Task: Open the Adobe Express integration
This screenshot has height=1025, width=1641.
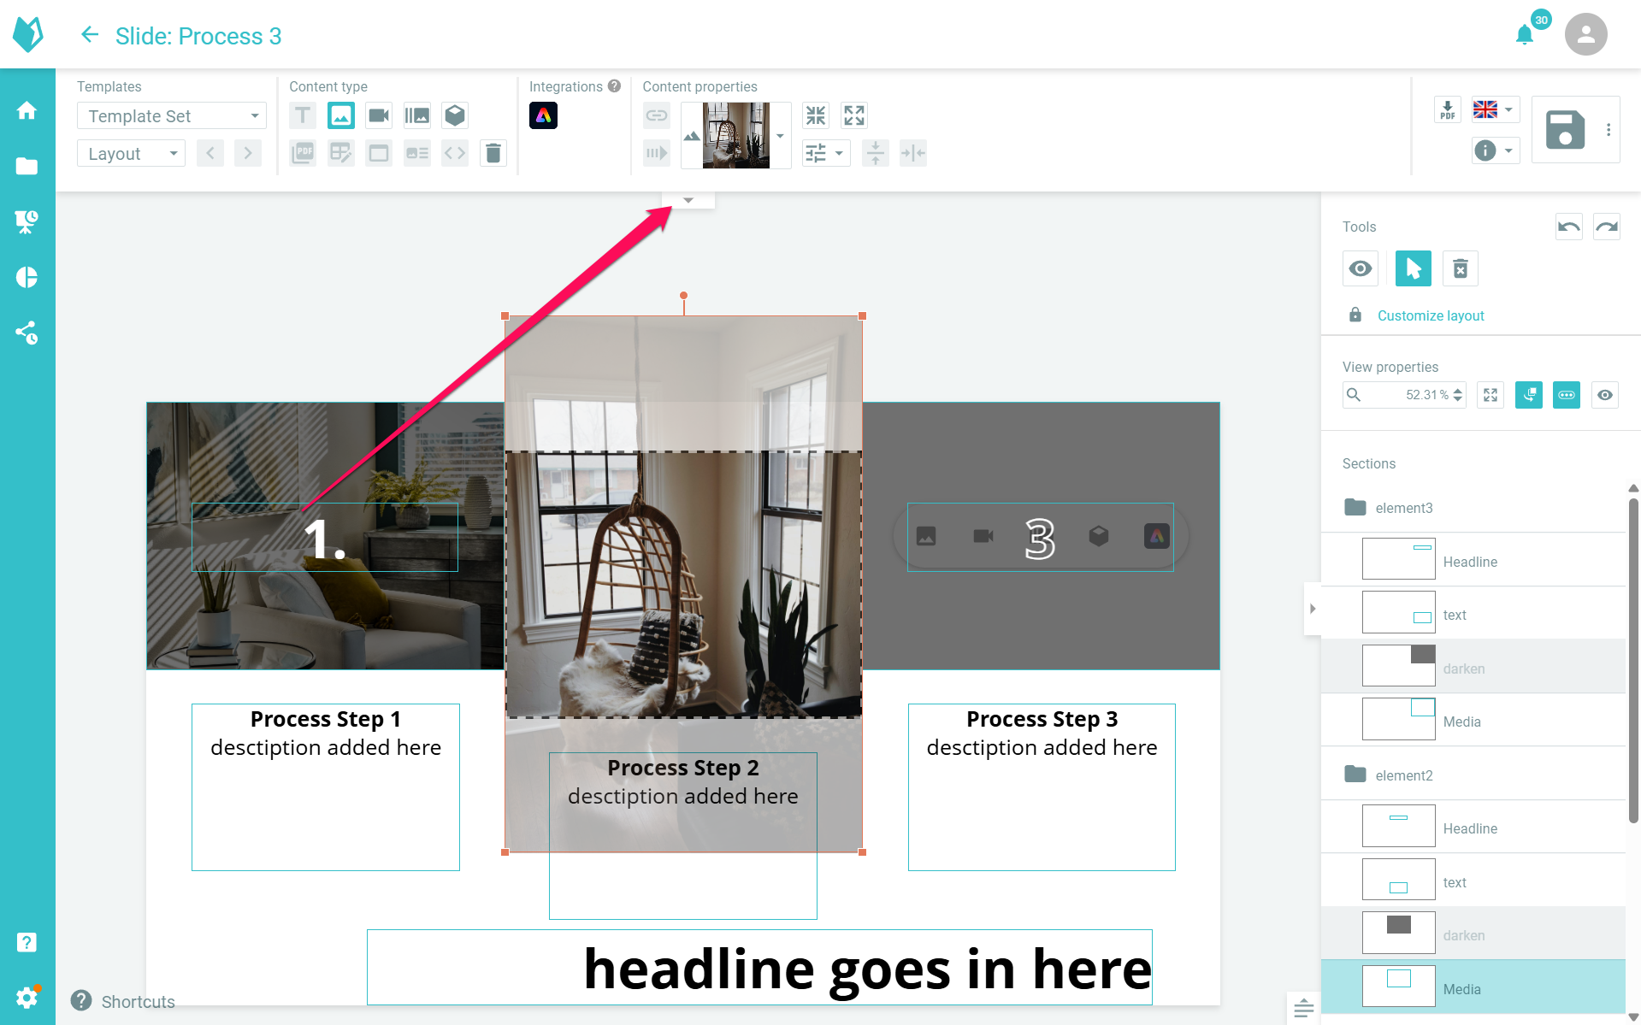Action: (x=543, y=115)
